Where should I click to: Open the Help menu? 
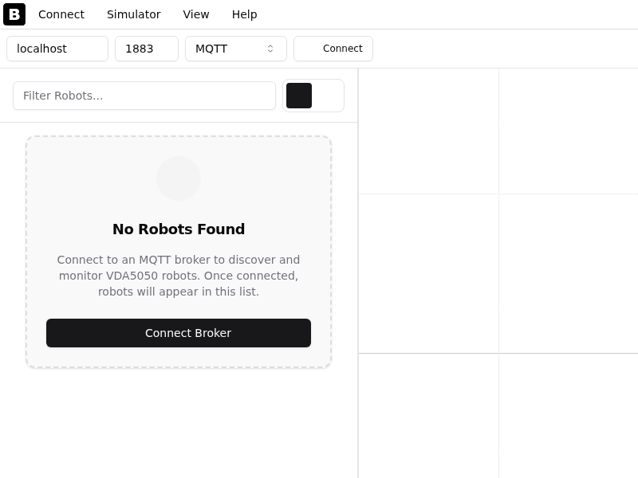pos(244,14)
